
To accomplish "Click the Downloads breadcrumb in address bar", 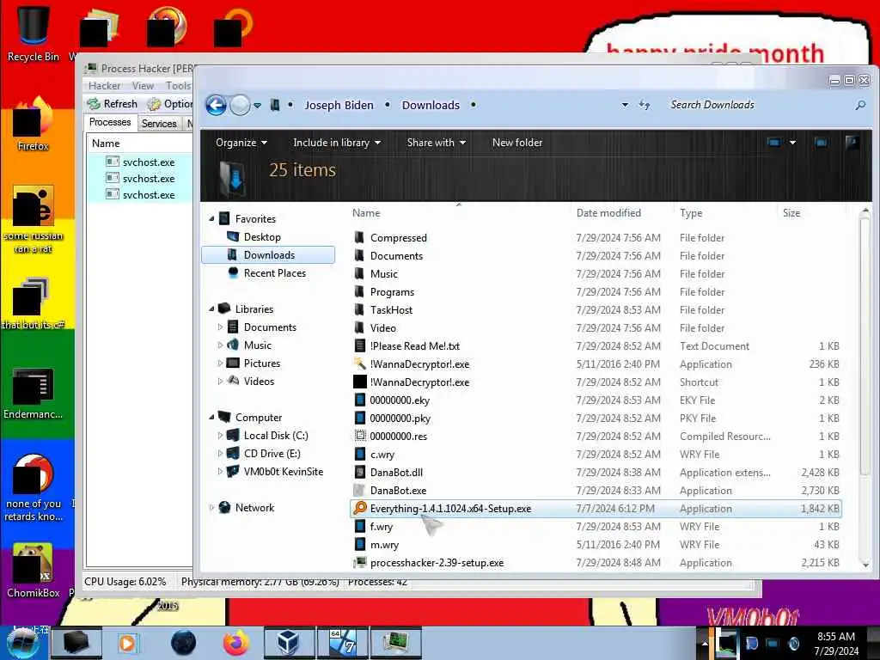I will pos(431,105).
